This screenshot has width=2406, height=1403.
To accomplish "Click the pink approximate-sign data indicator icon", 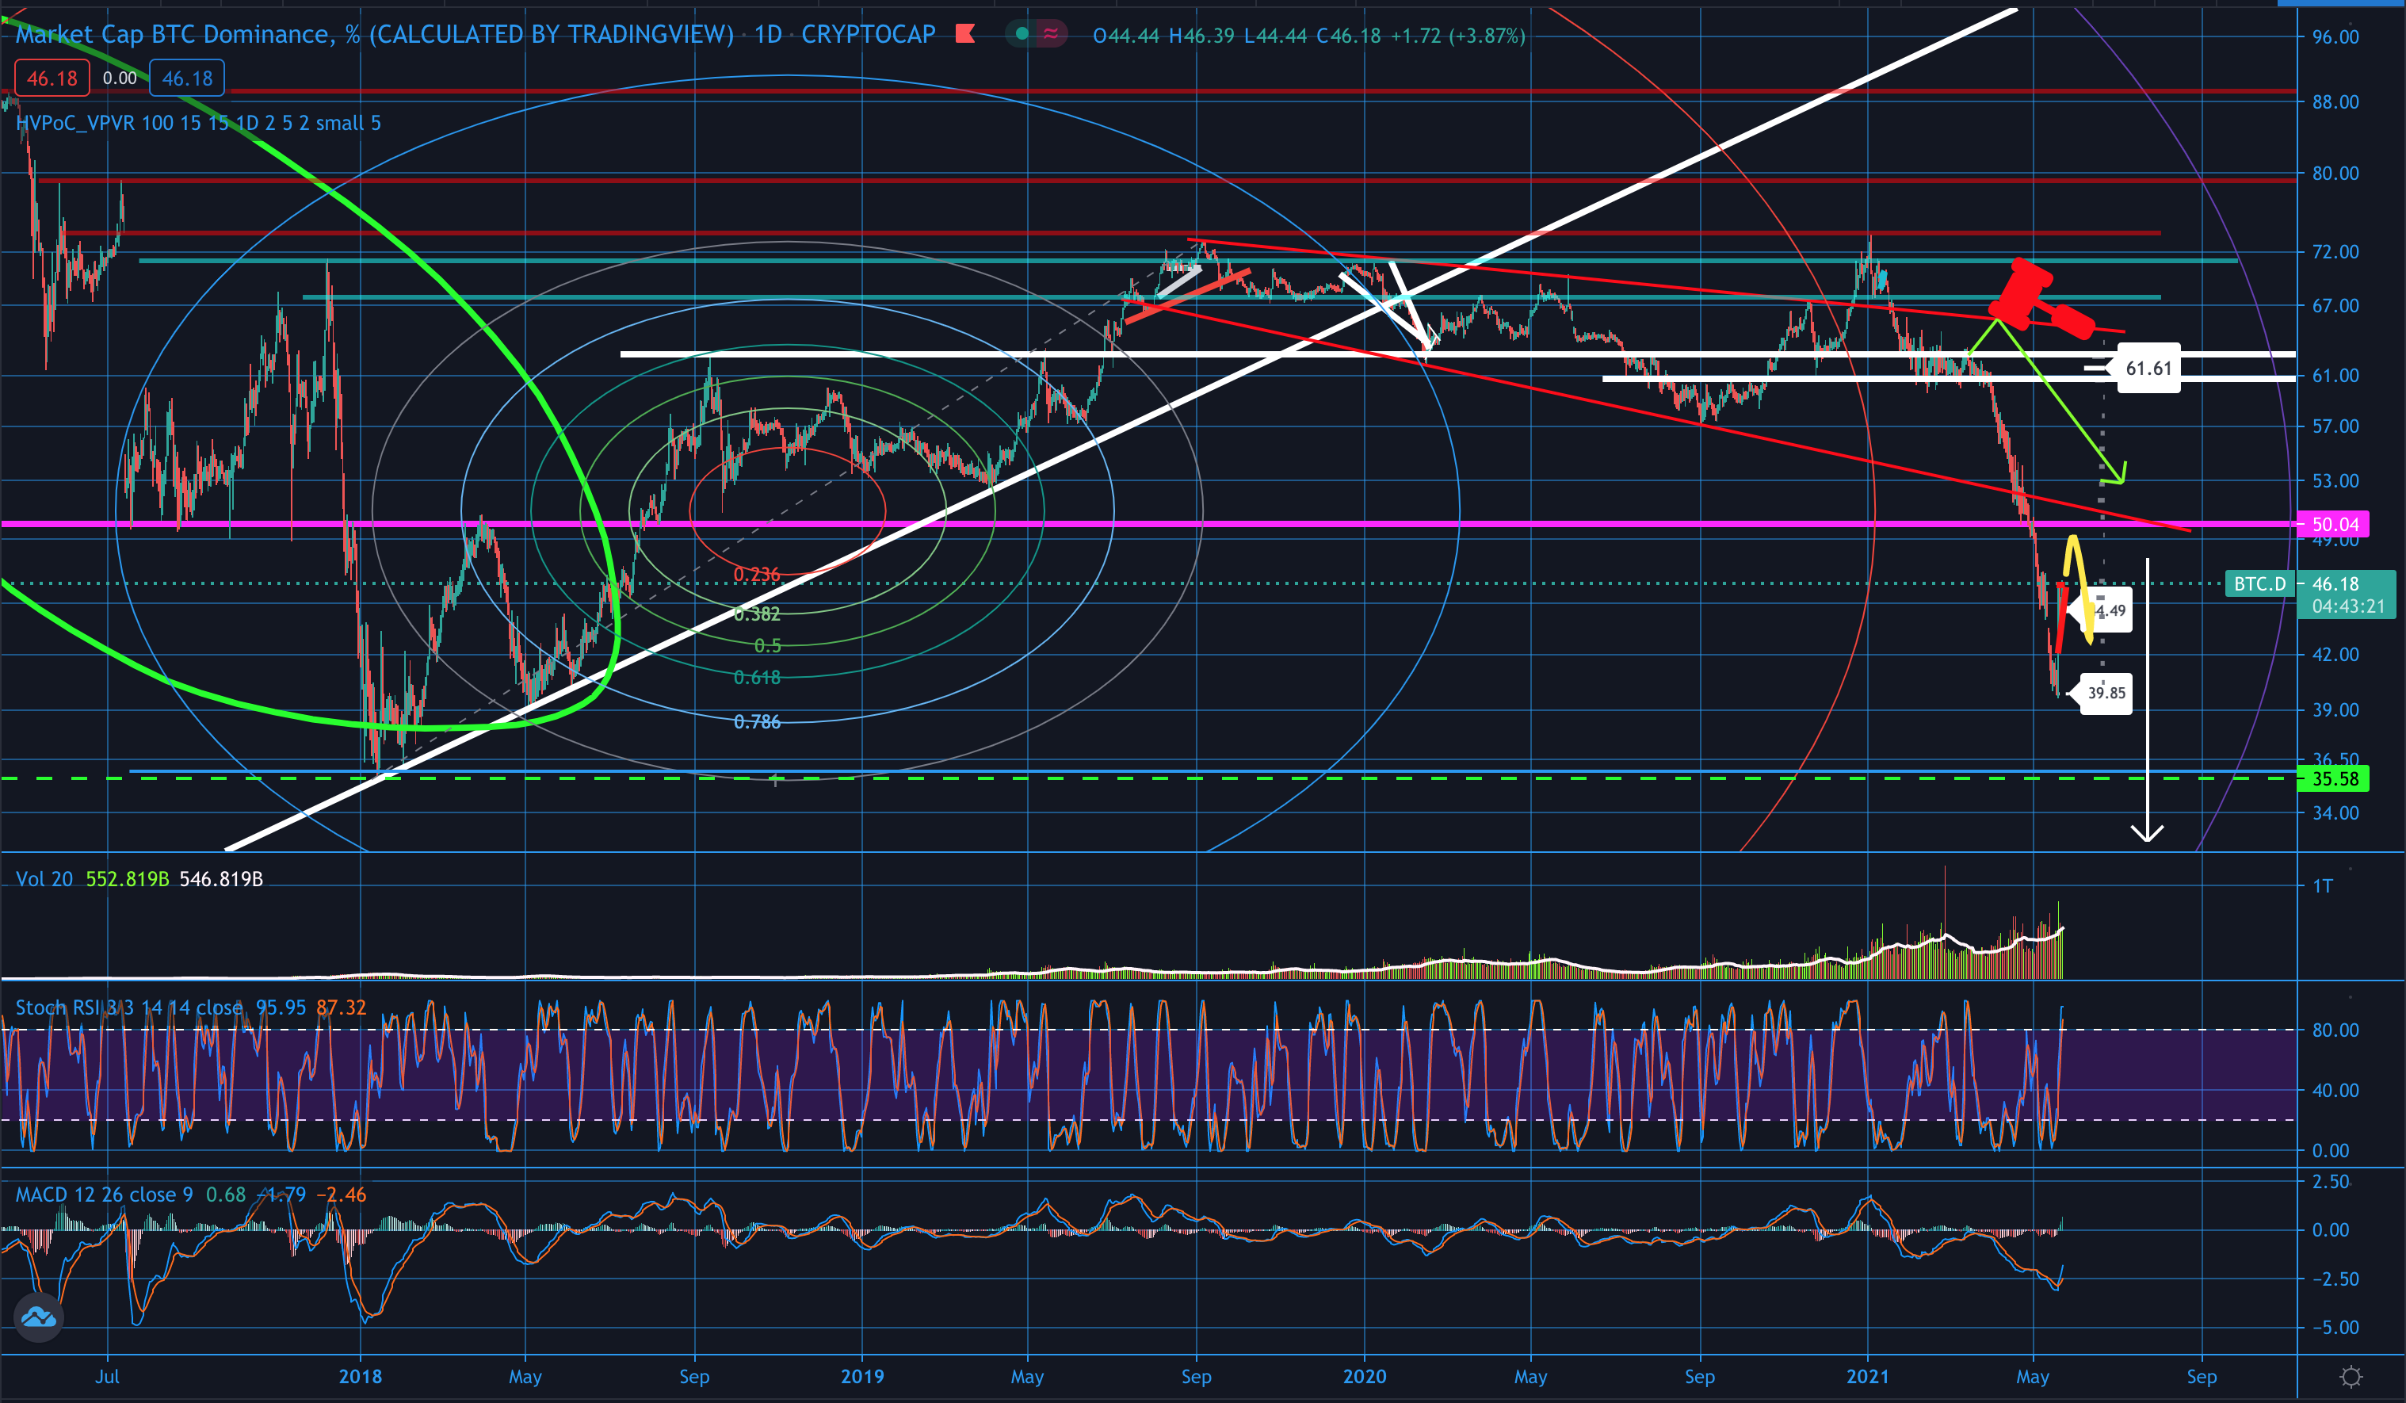I will point(1050,34).
